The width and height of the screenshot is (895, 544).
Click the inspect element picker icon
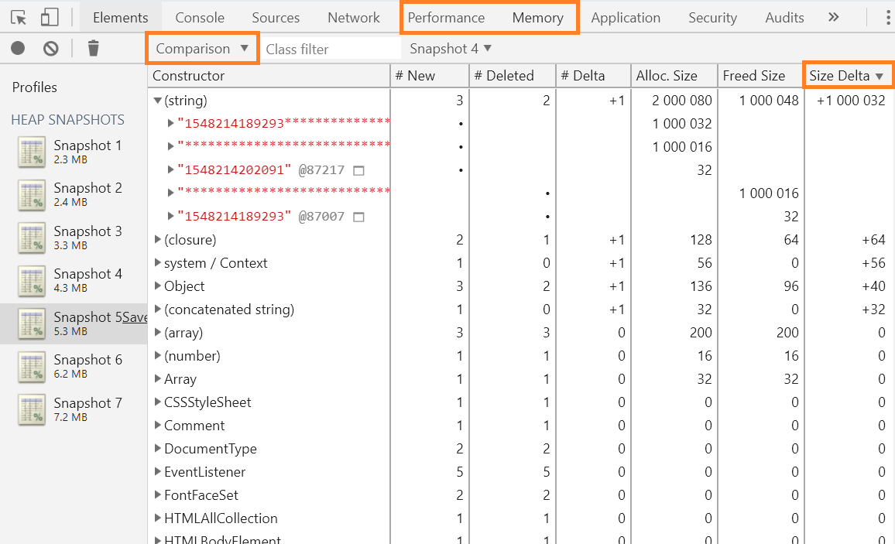click(19, 17)
